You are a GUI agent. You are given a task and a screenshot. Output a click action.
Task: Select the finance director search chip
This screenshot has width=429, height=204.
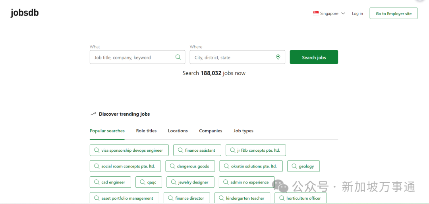[x=187, y=198]
